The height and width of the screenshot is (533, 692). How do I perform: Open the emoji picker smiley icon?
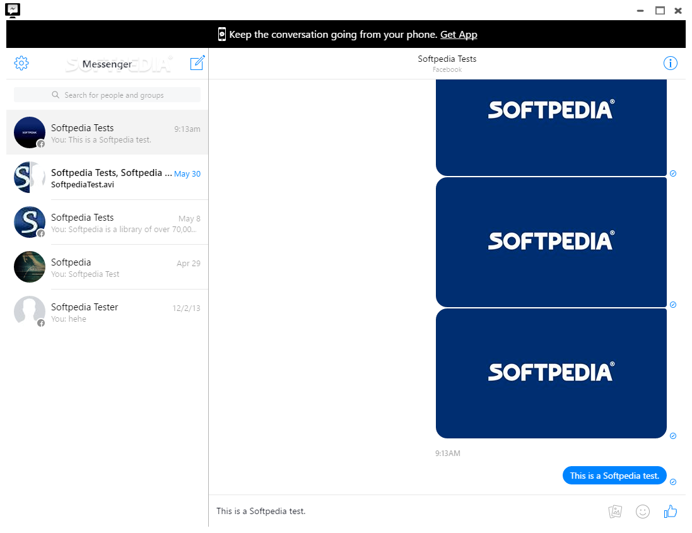[x=643, y=512]
